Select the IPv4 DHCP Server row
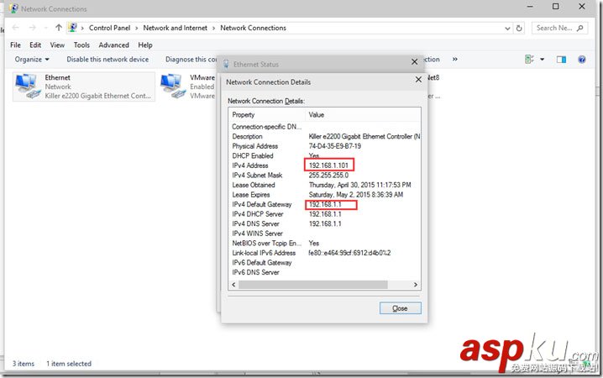This screenshot has height=378, width=603. (x=325, y=214)
